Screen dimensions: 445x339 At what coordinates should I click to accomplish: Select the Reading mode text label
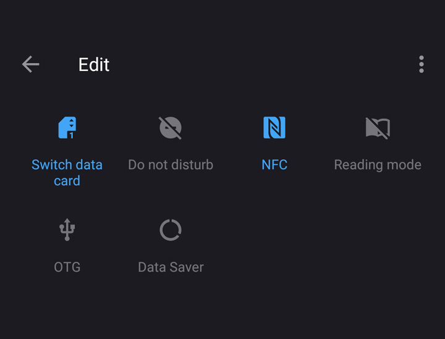click(x=378, y=165)
